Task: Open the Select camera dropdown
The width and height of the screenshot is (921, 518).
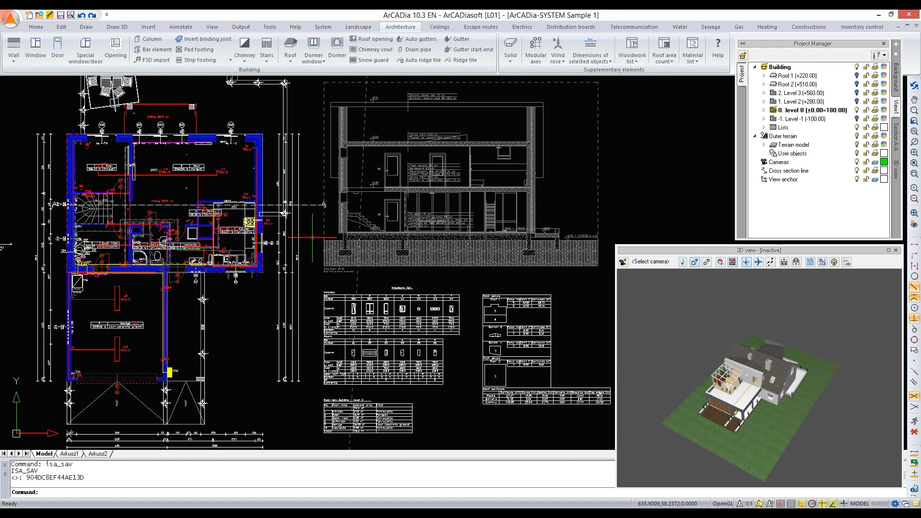Action: (x=682, y=262)
